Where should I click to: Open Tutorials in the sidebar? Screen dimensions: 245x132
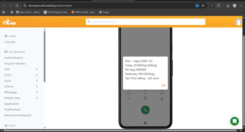click(x=10, y=42)
